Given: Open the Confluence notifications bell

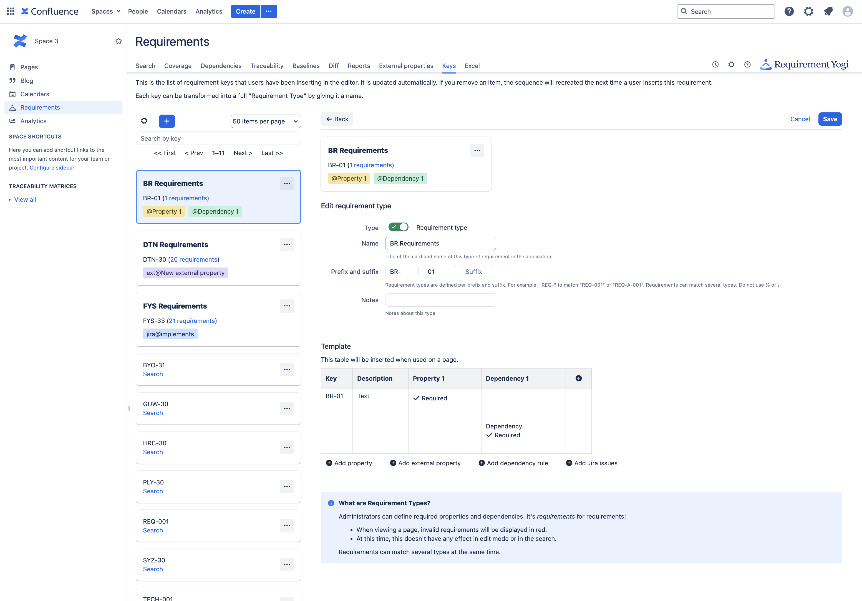Looking at the screenshot, I should (x=828, y=11).
